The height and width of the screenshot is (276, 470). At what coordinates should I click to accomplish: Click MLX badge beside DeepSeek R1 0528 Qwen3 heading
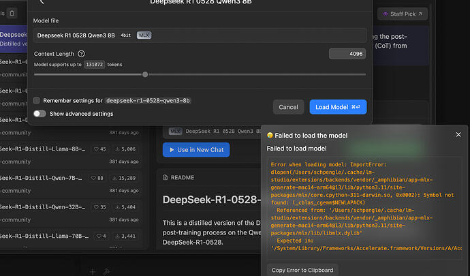click(x=175, y=131)
